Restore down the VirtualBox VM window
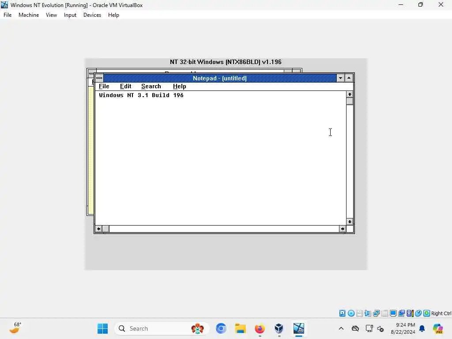The height and width of the screenshot is (339, 452). [421, 5]
